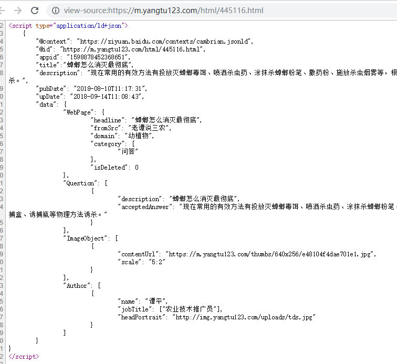Reload the page with the refresh icon

click(35, 11)
